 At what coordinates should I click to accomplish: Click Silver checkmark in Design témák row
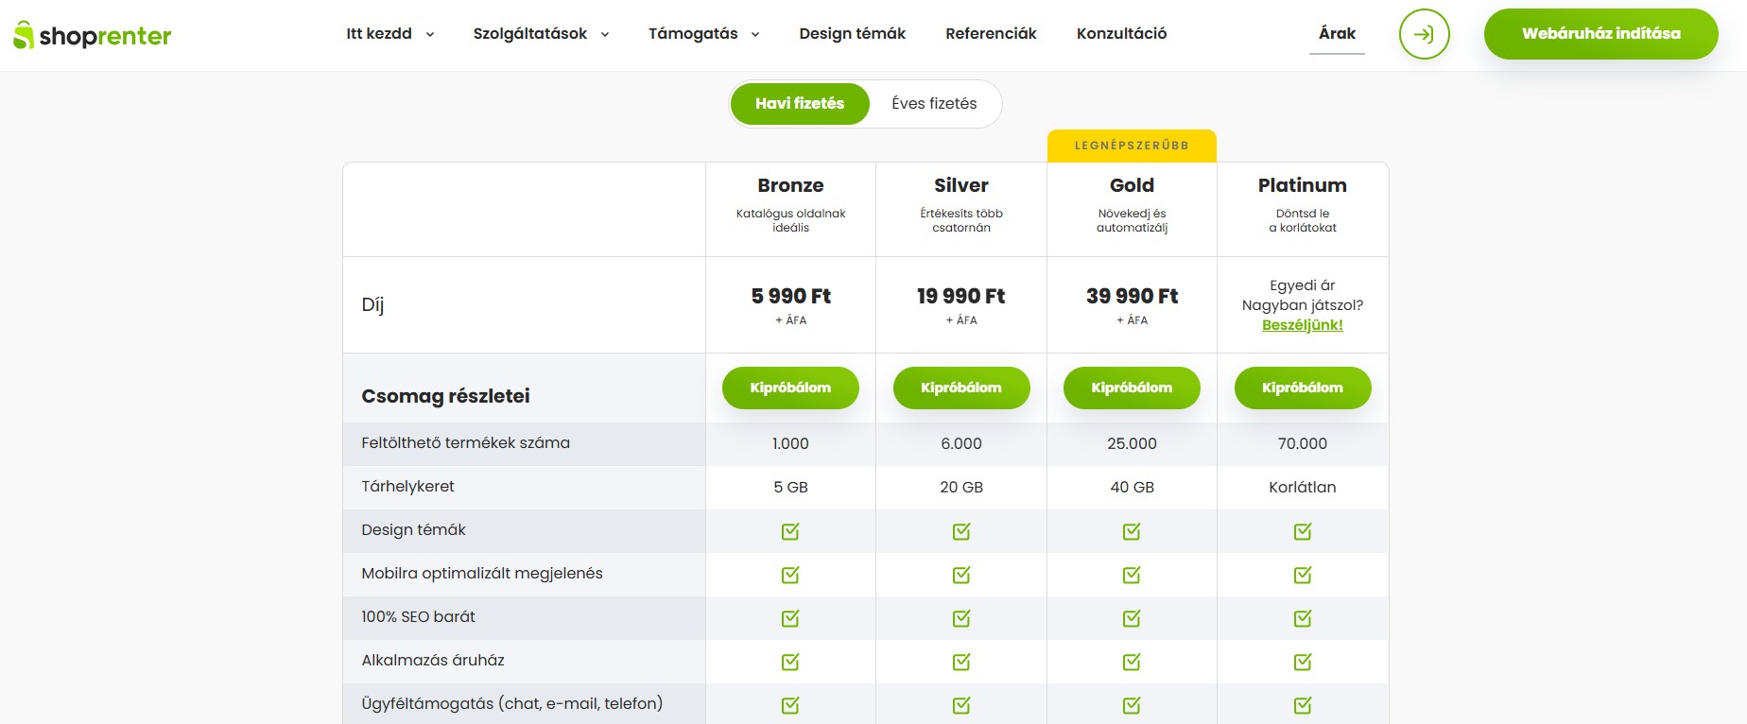tap(961, 531)
